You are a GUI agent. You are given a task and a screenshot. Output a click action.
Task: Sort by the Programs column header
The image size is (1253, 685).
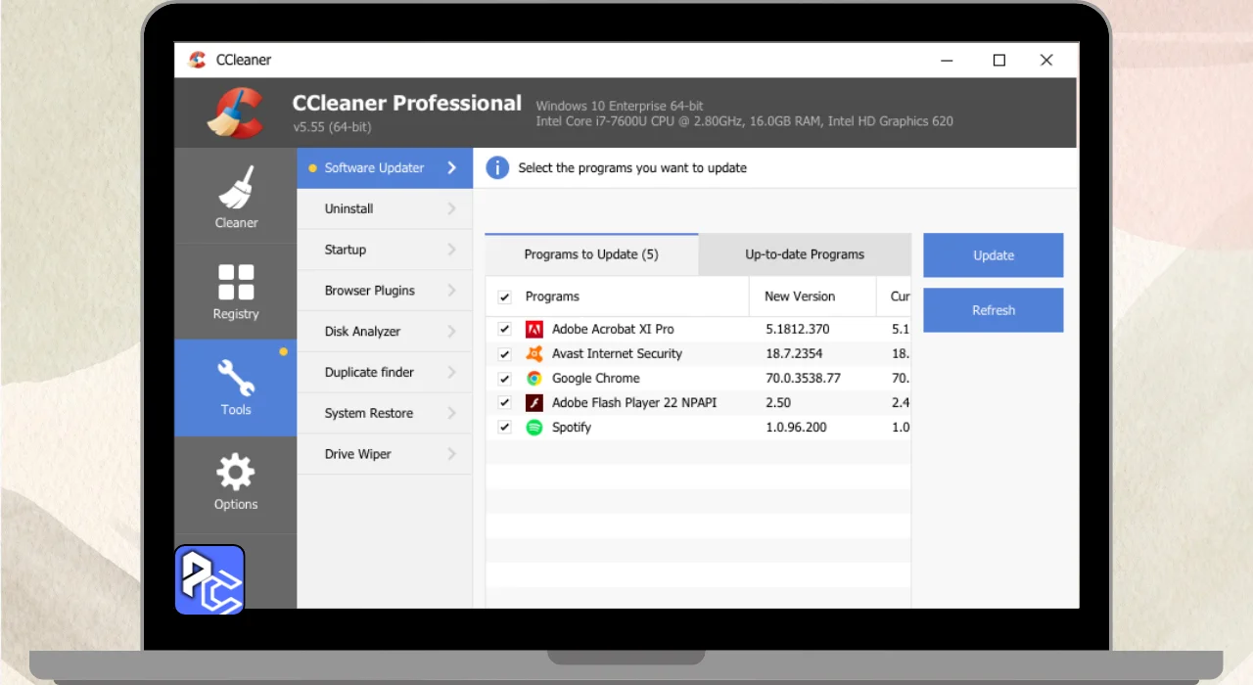pos(552,297)
